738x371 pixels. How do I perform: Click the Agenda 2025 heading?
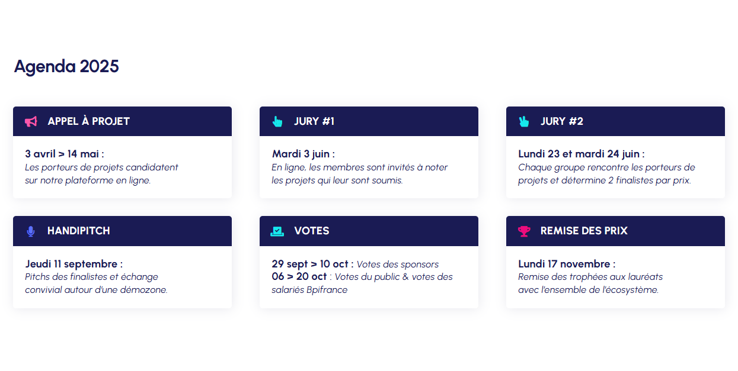pyautogui.click(x=66, y=66)
